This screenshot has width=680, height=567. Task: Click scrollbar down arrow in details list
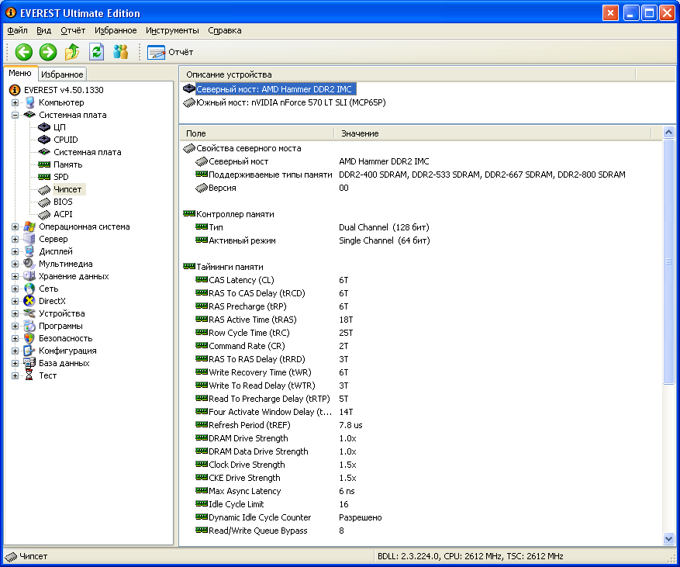point(668,539)
